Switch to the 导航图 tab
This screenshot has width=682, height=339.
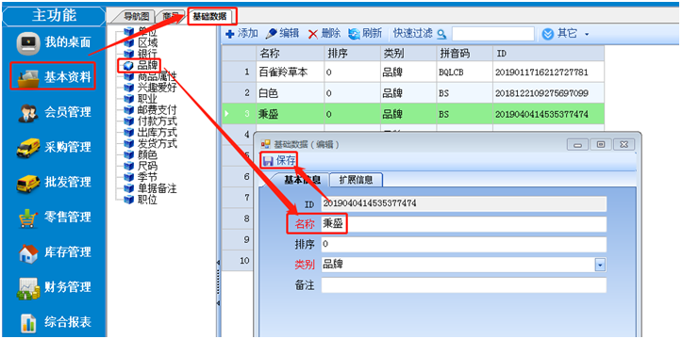136,17
